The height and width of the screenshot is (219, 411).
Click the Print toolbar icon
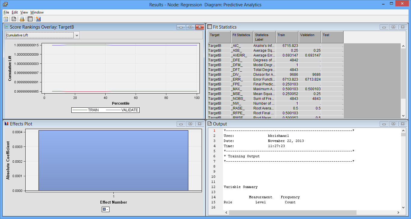pos(22,19)
